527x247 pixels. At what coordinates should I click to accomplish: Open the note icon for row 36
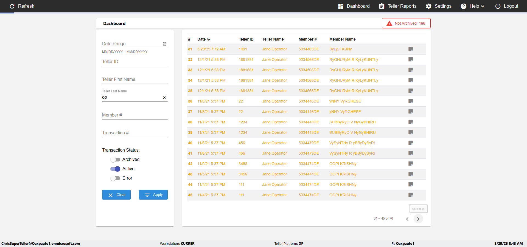tap(411, 101)
